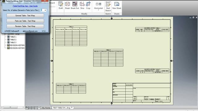
Task: Open the iTableTextWrap App User Guide link
Action: tap(25, 6)
